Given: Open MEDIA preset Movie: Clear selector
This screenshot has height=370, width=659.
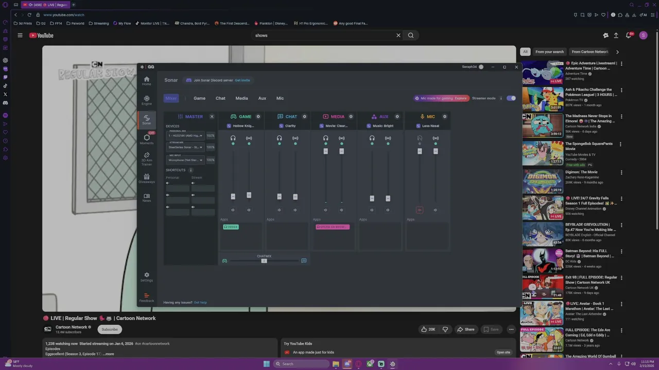Looking at the screenshot, I should (x=334, y=126).
